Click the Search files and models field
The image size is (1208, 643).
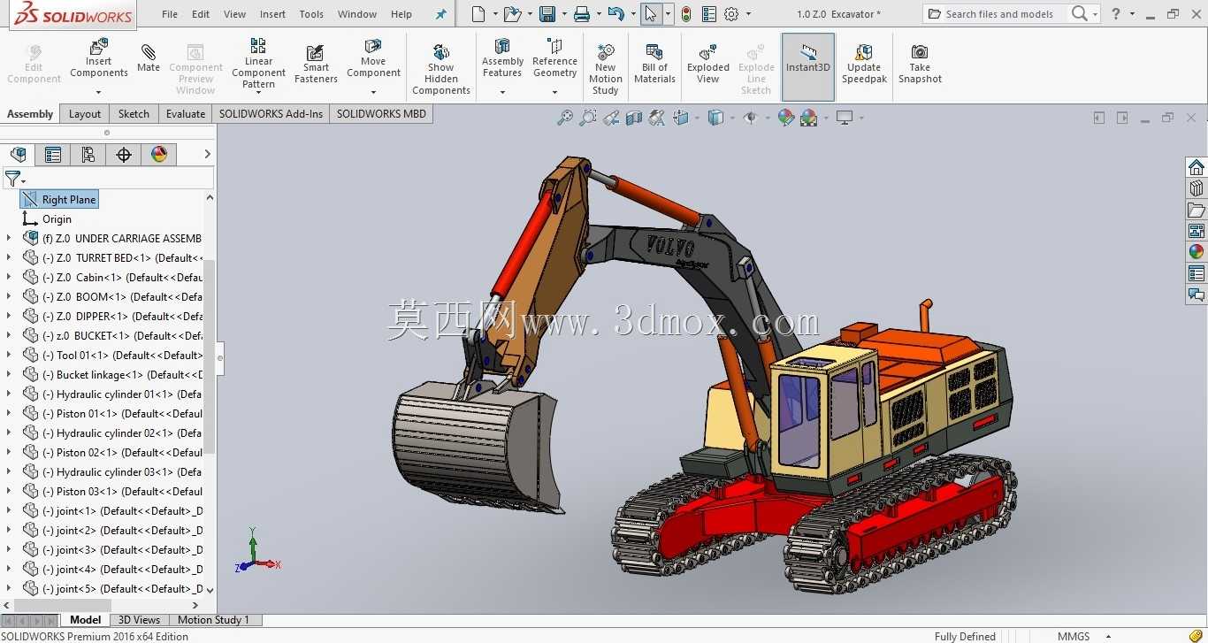click(999, 14)
